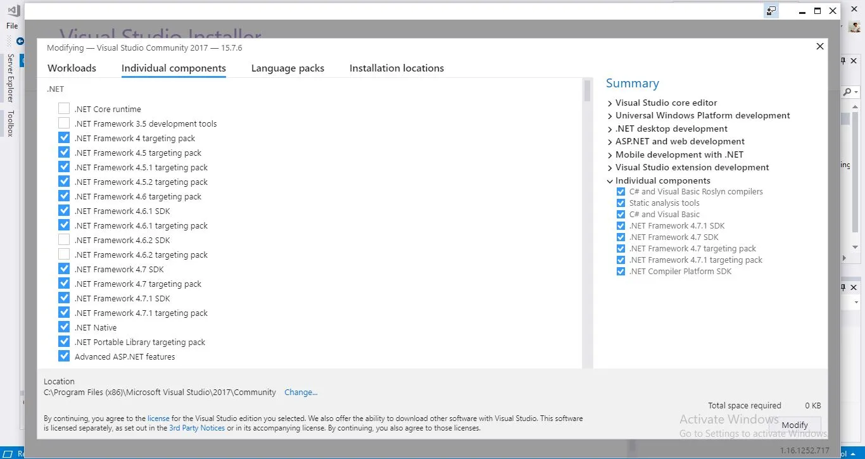The height and width of the screenshot is (459, 865).
Task: Expand Visual Studio extension development
Action: (x=610, y=168)
